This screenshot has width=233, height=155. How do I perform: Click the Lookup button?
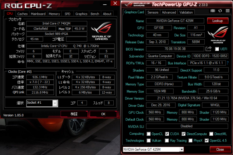point(217,21)
